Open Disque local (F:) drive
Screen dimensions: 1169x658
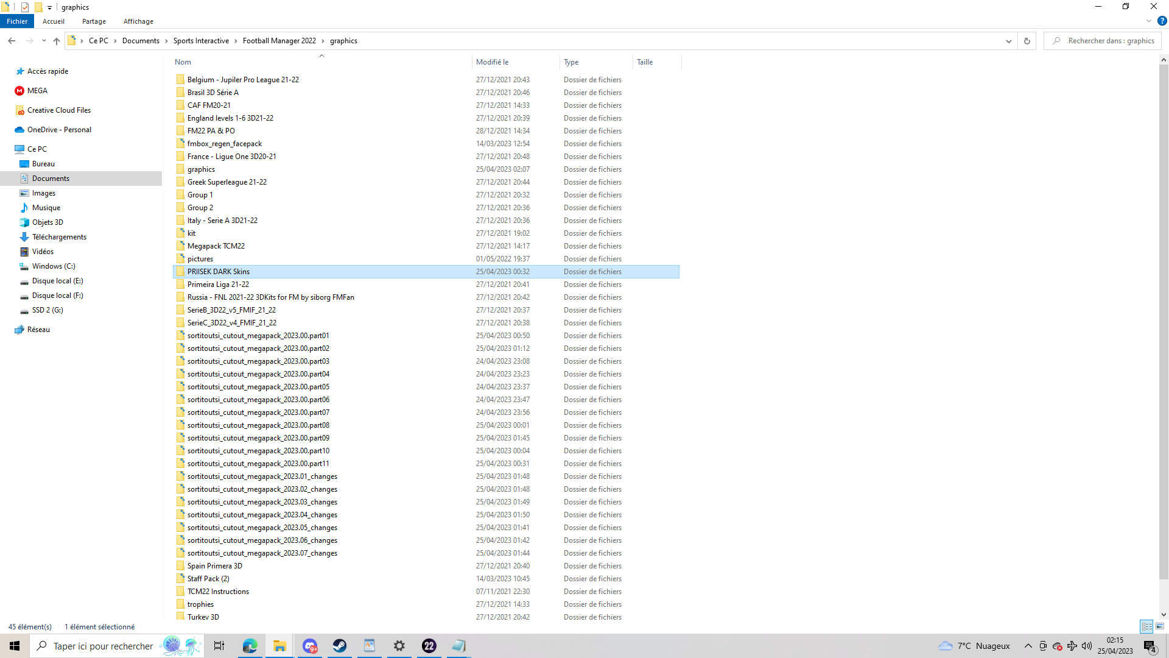[57, 295]
